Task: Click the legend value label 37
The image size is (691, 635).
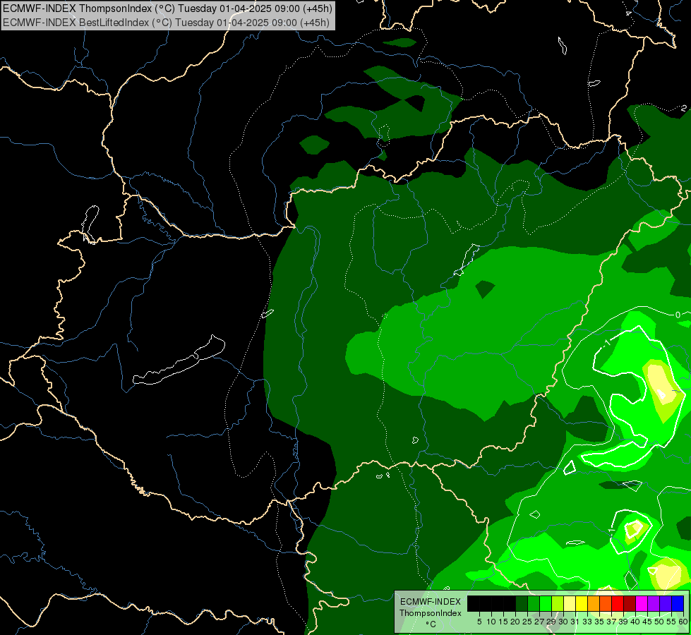Action: point(611,622)
